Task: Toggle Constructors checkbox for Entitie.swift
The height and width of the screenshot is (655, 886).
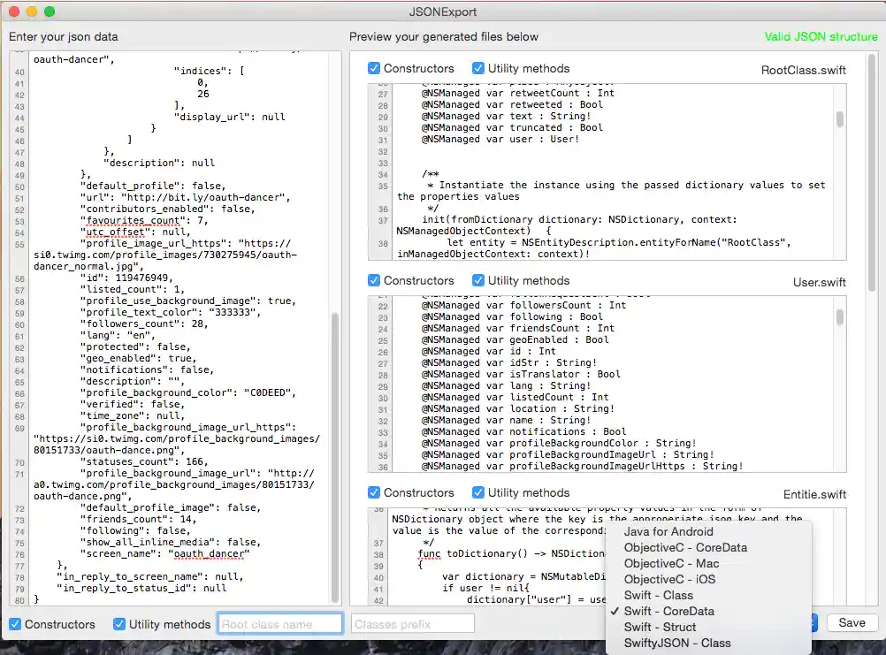Action: (x=375, y=492)
